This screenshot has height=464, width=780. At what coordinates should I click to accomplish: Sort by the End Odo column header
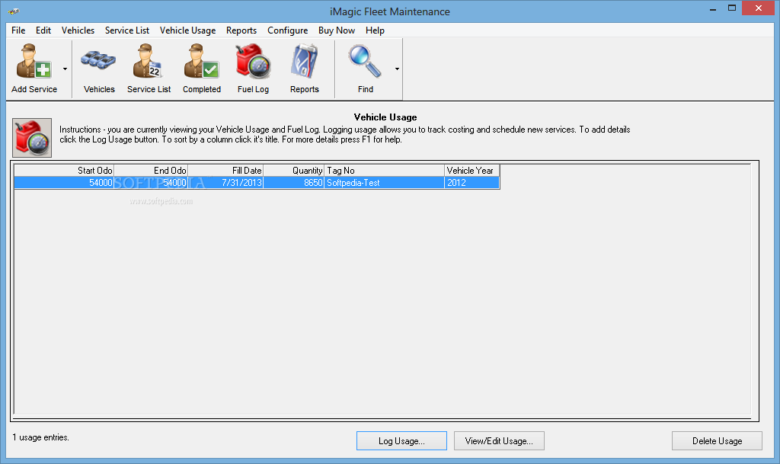tap(151, 171)
